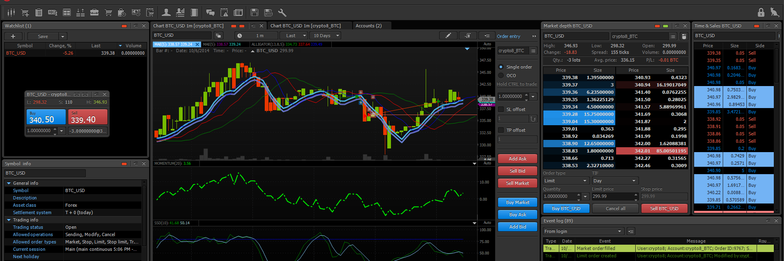Open the wrench settings icon
Viewport: 784px width, 261px height.
pos(282,13)
